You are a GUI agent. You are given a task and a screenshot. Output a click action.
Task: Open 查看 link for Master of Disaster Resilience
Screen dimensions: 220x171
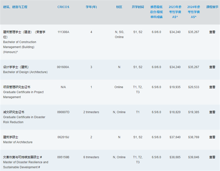(212, 157)
